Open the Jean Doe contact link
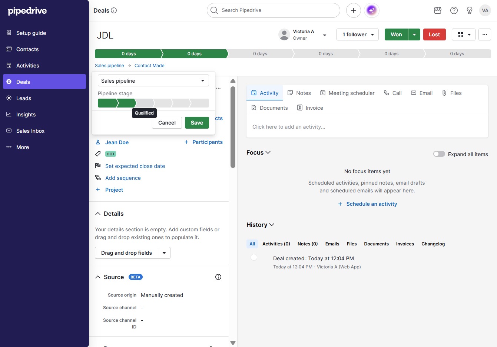The width and height of the screenshot is (497, 347). coord(117,142)
